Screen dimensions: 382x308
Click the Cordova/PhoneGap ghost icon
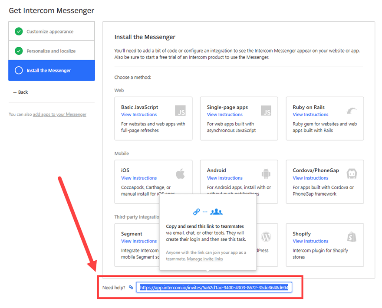352,174
